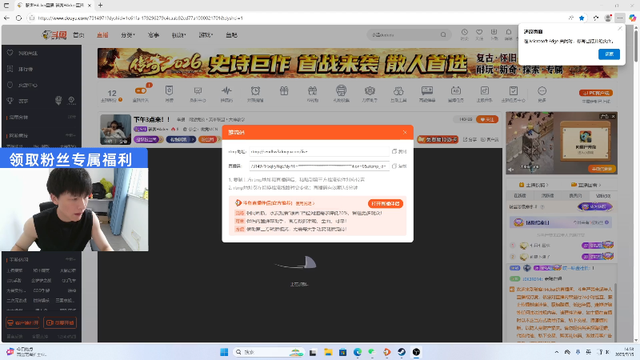Click the 传奇2026 advertisement banner
Viewport: 640px width, 360px height.
(357, 63)
